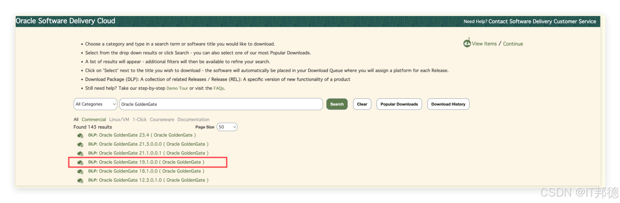
Task: Click the Found 143 results text
Action: tap(93, 127)
